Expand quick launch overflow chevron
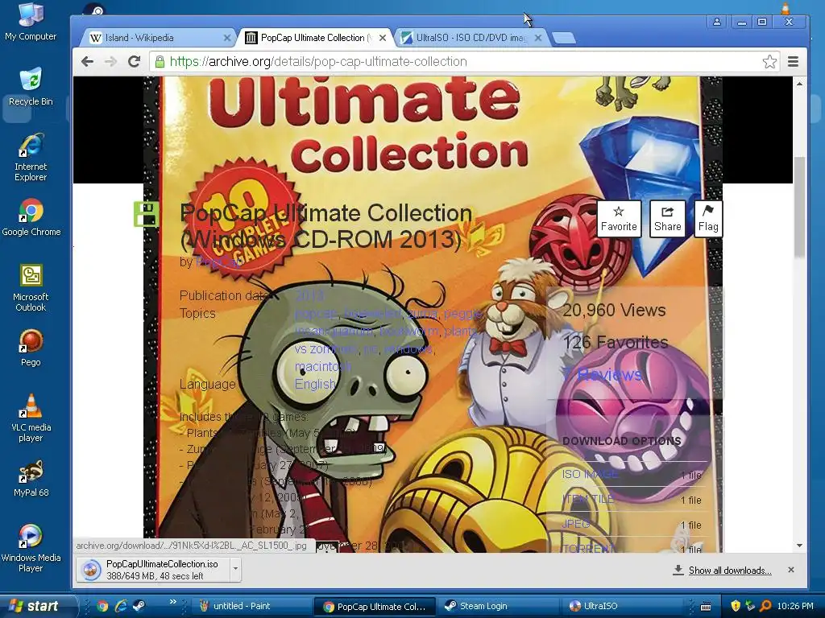The height and width of the screenshot is (618, 825). point(172,602)
